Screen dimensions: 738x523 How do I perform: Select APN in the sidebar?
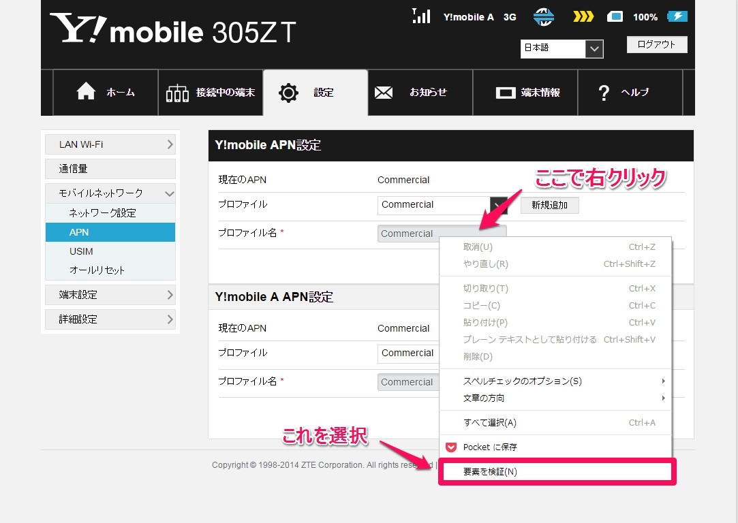click(110, 232)
